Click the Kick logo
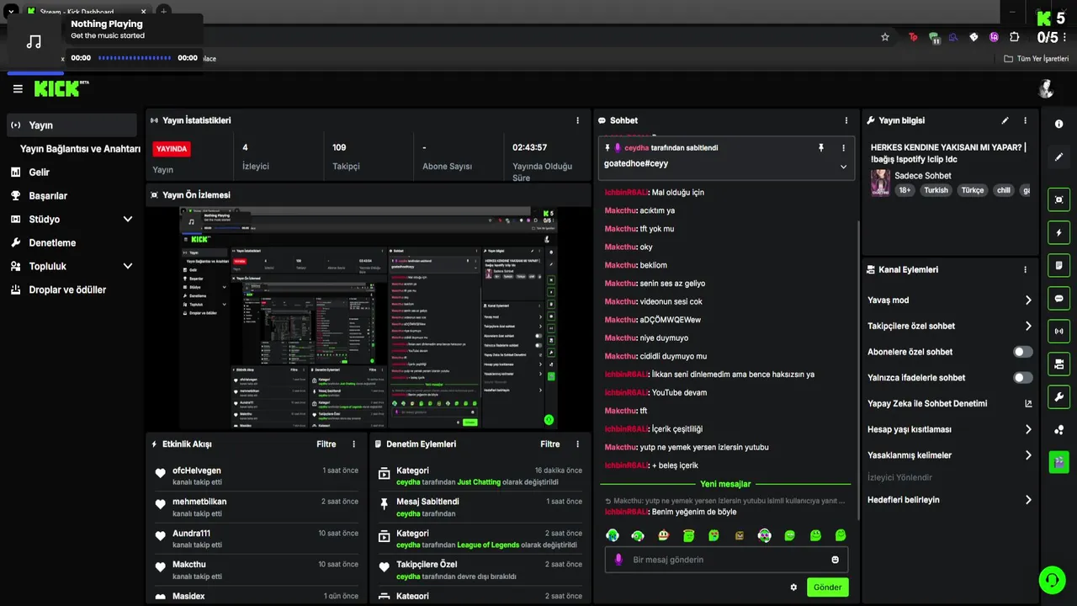The height and width of the screenshot is (606, 1077). point(61,88)
